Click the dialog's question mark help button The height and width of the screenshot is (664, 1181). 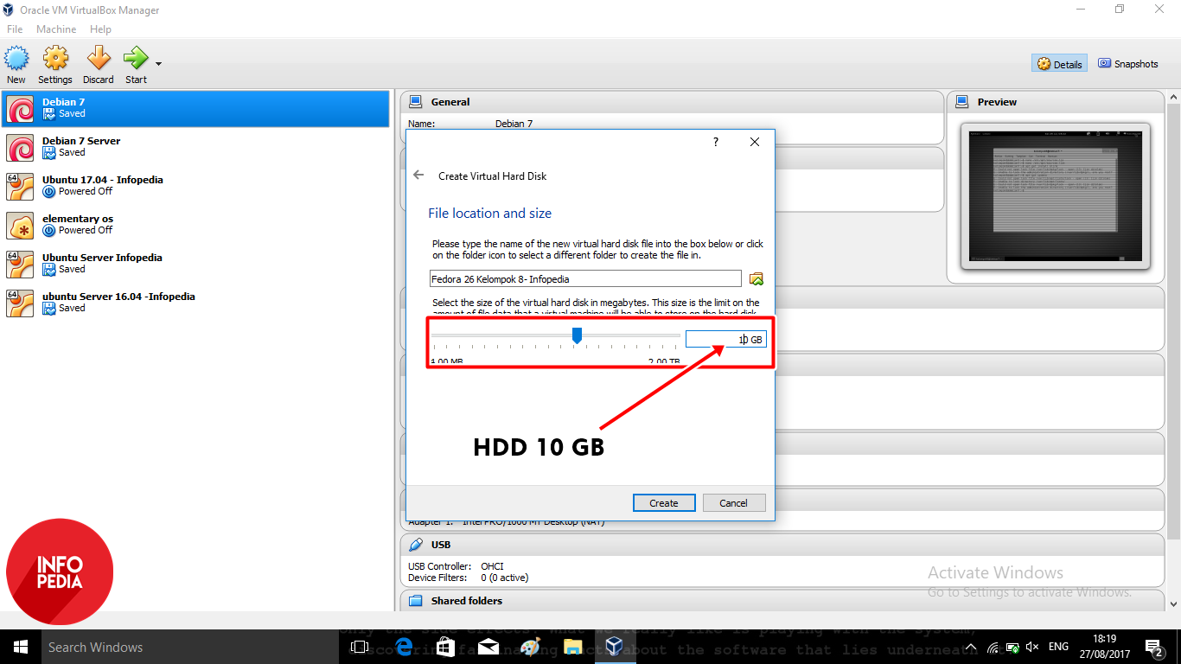(715, 142)
